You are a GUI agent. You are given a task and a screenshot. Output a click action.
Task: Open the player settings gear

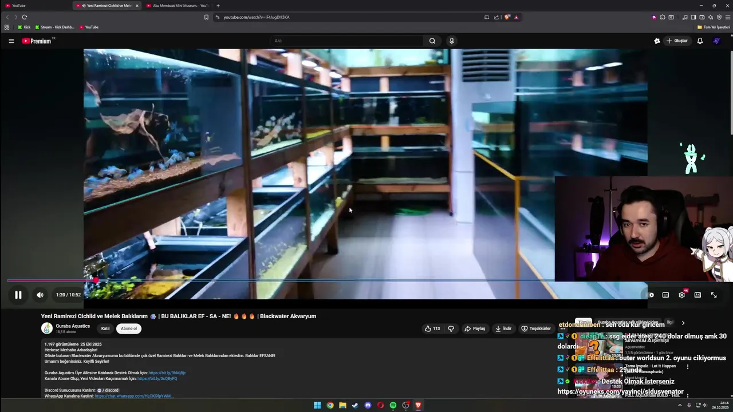[681, 295]
